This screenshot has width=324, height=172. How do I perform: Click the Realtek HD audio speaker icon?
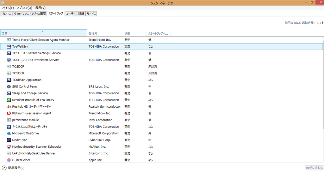[9, 107]
